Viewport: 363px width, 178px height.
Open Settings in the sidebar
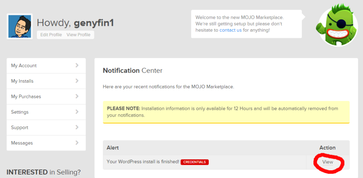click(46, 112)
